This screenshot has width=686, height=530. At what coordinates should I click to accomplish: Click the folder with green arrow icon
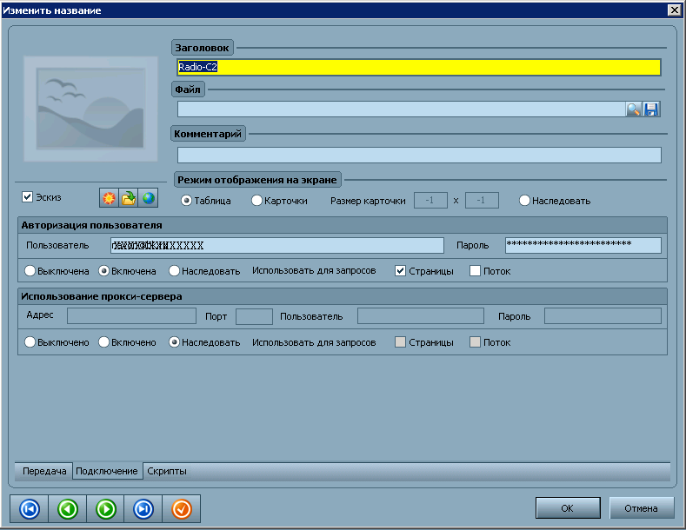coord(128,199)
